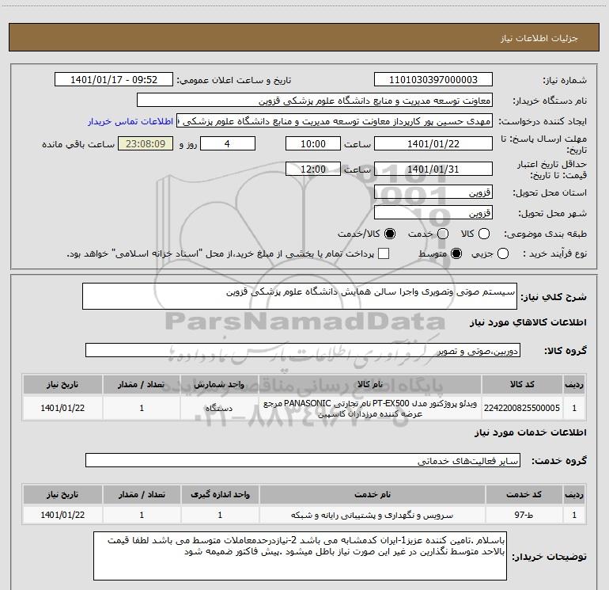Click the واحد شمارش column header
This screenshot has height=590, width=609.
click(x=218, y=384)
